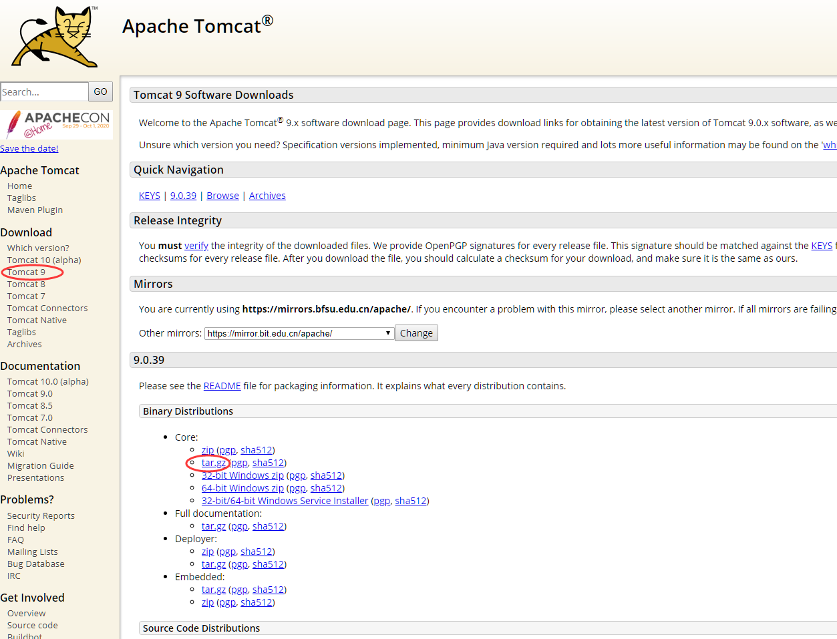Open Which version? download link

[x=38, y=248]
